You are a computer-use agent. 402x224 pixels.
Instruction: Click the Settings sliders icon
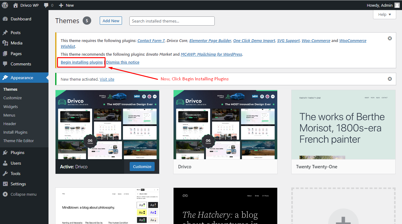[5, 184]
